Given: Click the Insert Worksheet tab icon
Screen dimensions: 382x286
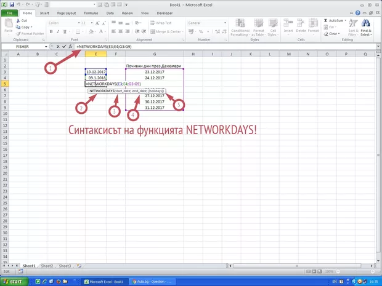Looking at the screenshot, I should click(79, 266).
